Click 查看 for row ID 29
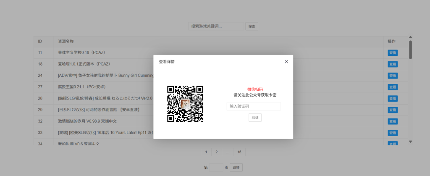Viewport: 430px width, 176px height. point(393,110)
